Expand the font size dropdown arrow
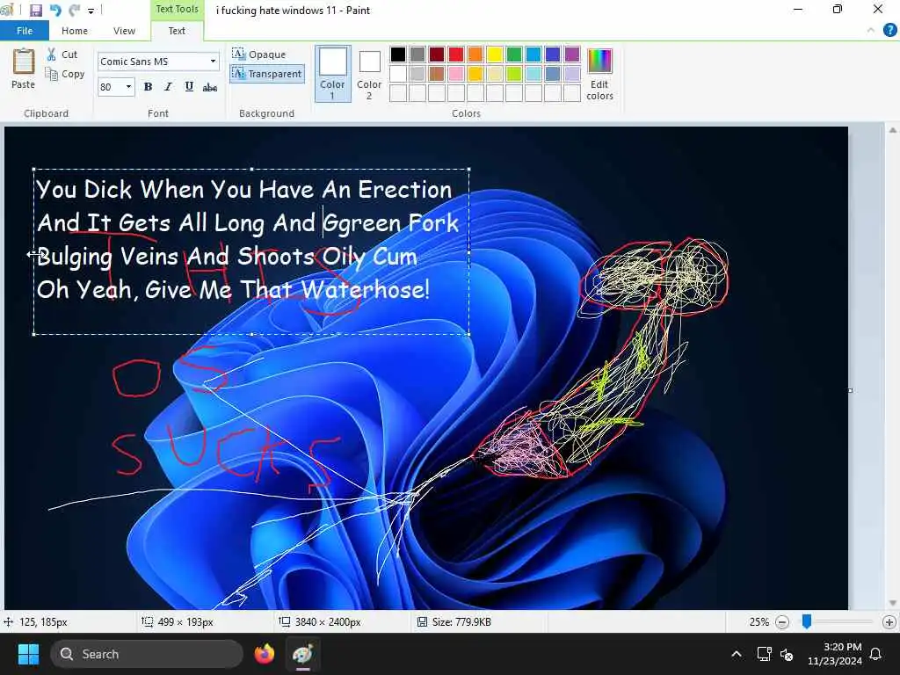Viewport: 900px width, 675px height. (128, 87)
